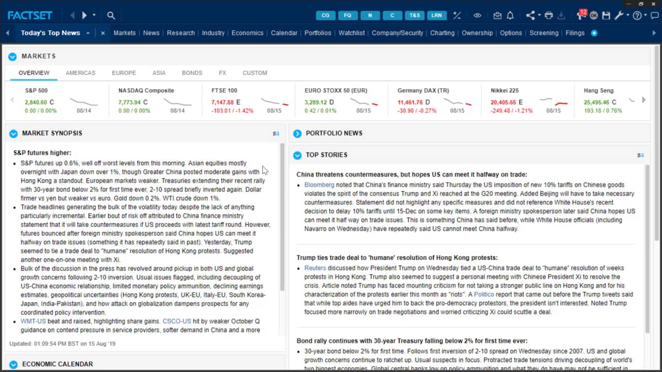
Task: Open the Research menu tab
Action: [x=181, y=33]
